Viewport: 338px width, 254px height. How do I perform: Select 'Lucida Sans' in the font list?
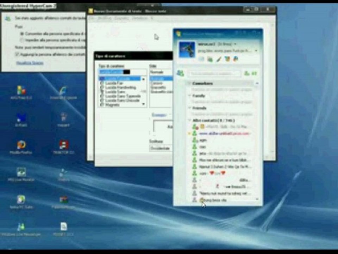click(115, 92)
